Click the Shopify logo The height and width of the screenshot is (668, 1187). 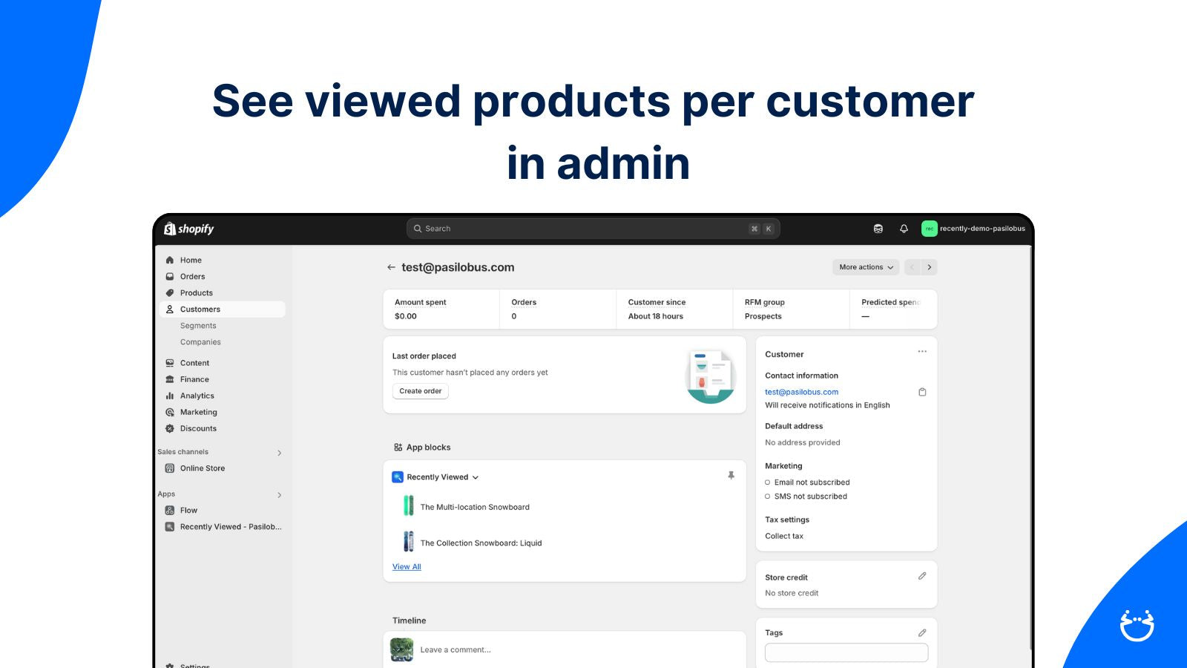(x=188, y=229)
